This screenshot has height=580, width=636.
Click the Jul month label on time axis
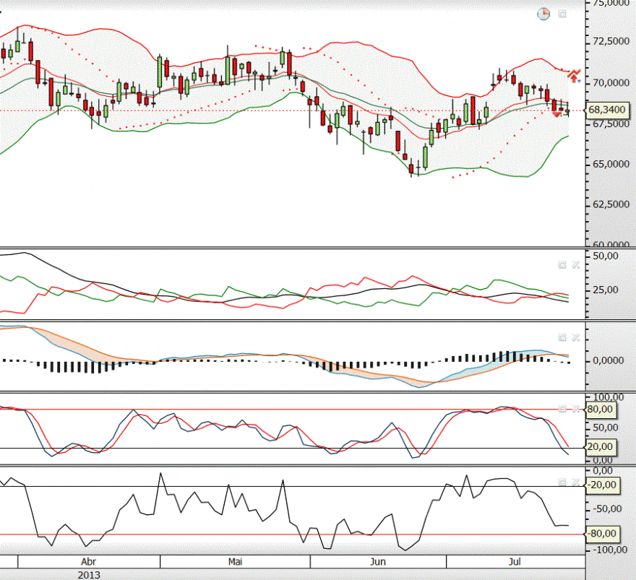pos(515,562)
